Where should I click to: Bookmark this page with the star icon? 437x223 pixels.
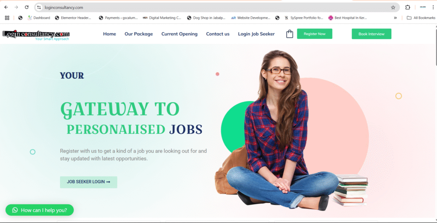pos(393,8)
